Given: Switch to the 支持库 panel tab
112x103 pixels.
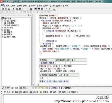Looking at the screenshot, I should 6,87.
